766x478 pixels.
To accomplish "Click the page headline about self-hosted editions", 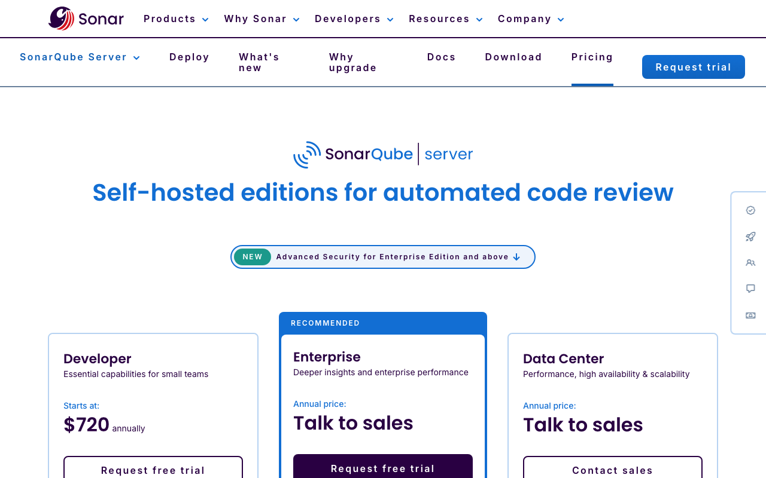I will (383, 192).
